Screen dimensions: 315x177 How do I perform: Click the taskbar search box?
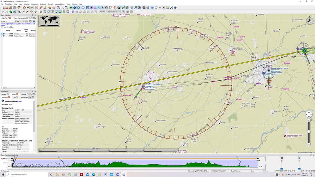pyautogui.click(x=27, y=175)
